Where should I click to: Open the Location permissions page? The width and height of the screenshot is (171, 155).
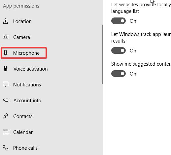[22, 21]
